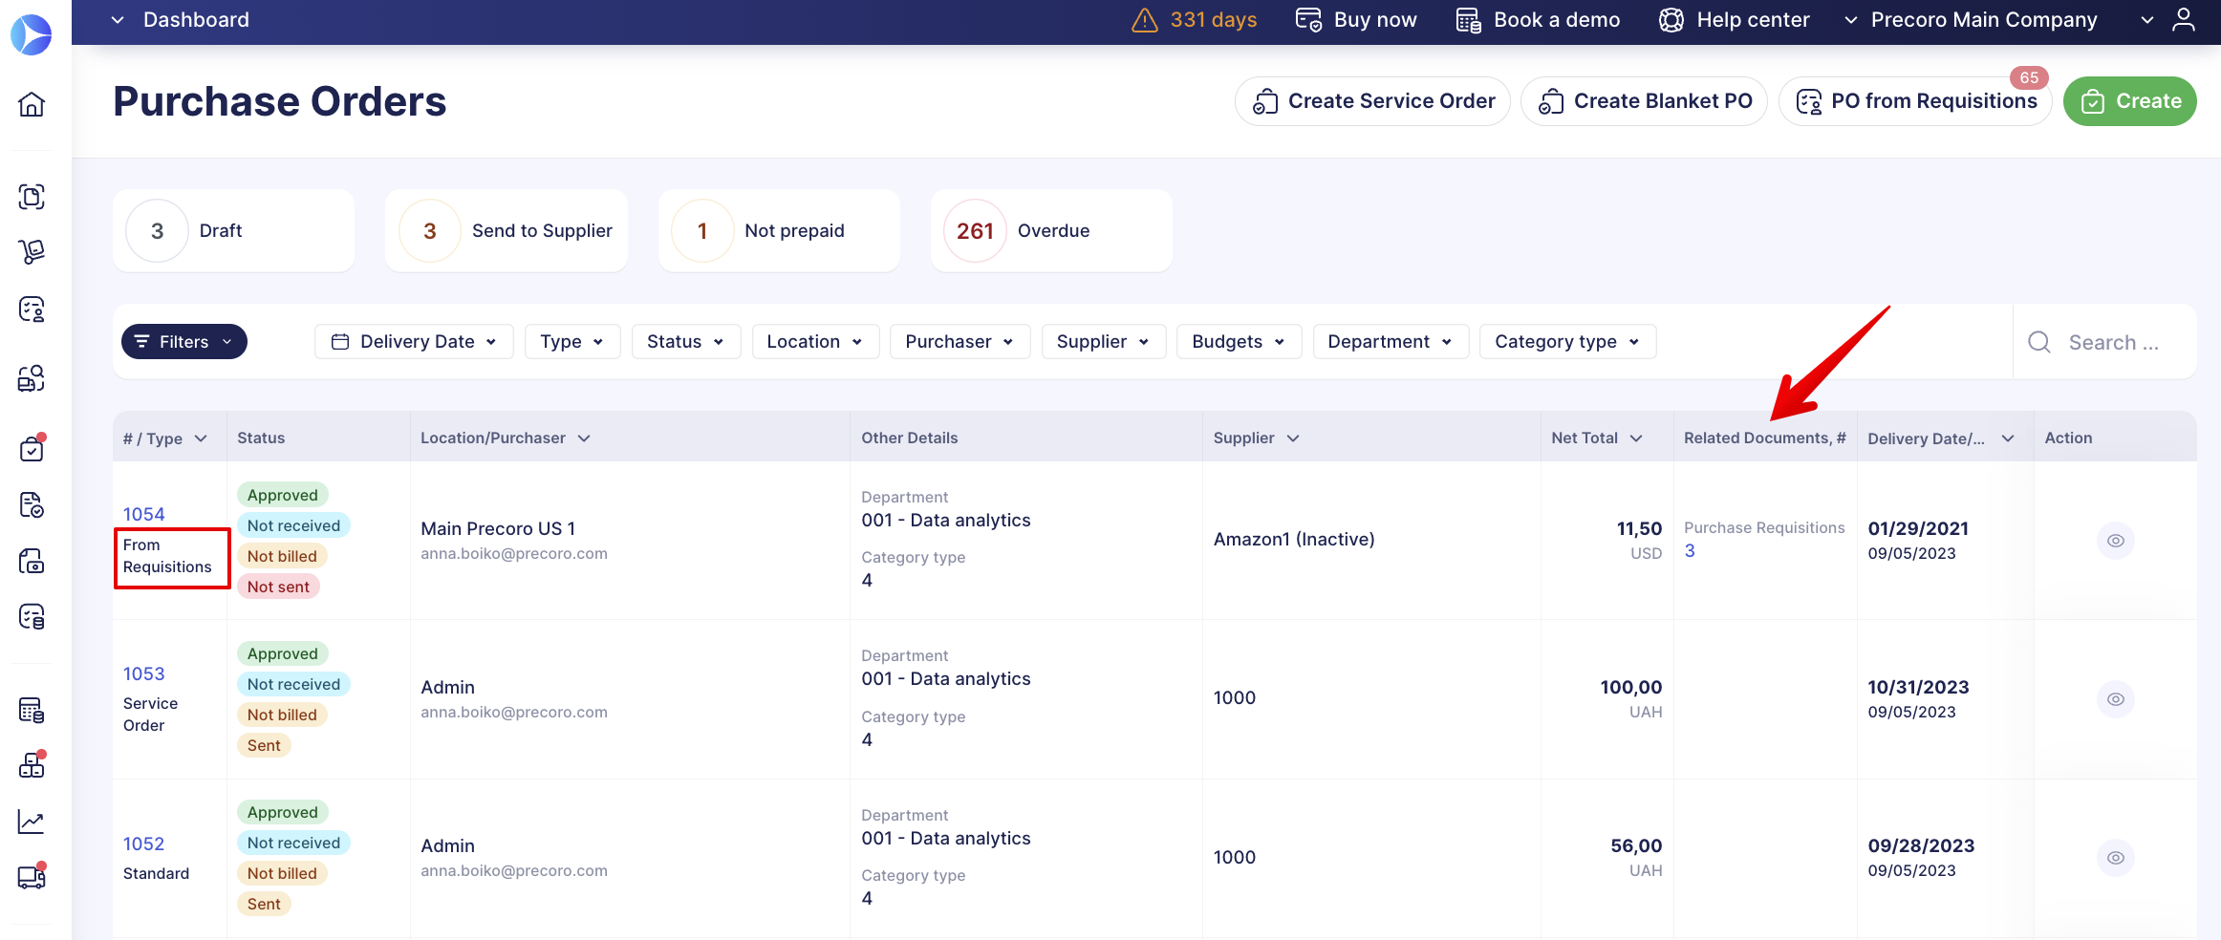This screenshot has width=2221, height=940.
Task: Open the Home icon in the sidebar
Action: [32, 105]
